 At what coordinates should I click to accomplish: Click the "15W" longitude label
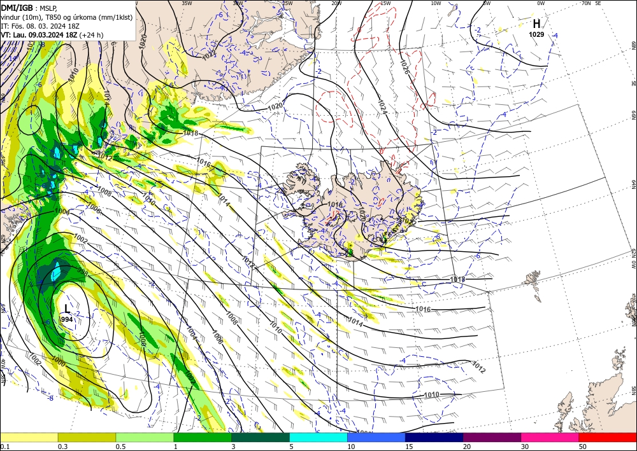385,3
